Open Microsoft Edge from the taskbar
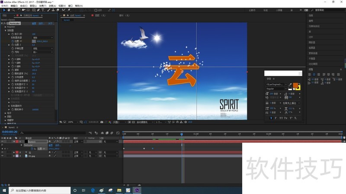 click(x=93, y=190)
